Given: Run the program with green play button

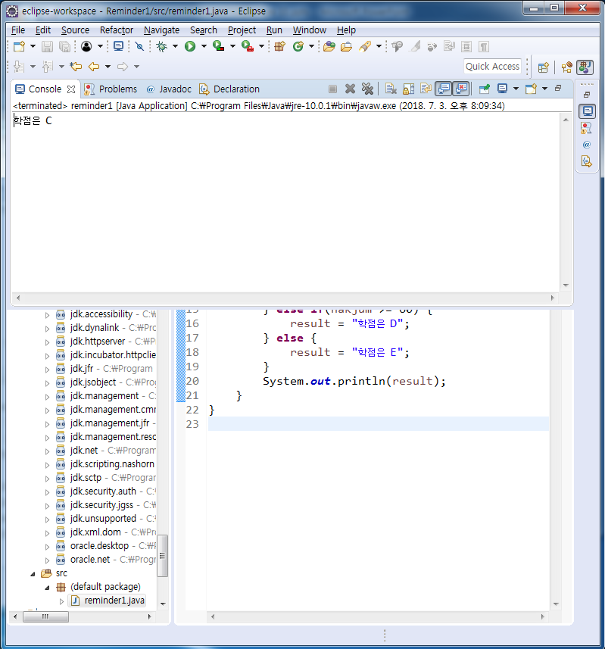Looking at the screenshot, I should point(190,46).
